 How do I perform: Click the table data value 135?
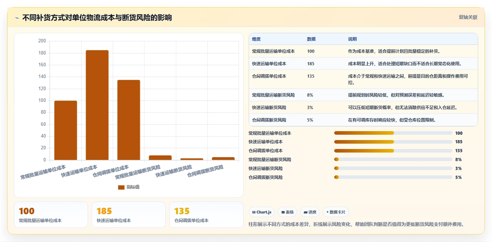[311, 76]
